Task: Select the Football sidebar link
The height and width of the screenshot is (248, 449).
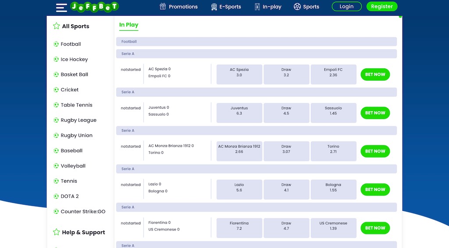Action: 71,44
